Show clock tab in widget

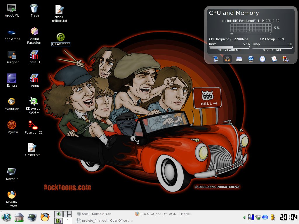[263, 59]
